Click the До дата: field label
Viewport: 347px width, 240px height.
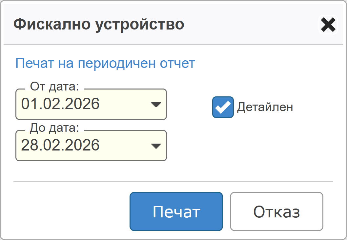point(54,128)
